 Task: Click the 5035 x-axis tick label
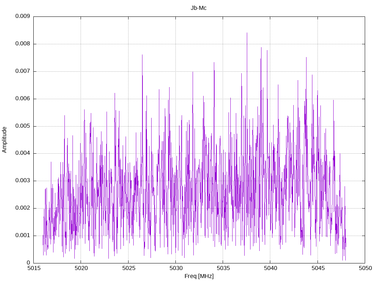[223, 268]
